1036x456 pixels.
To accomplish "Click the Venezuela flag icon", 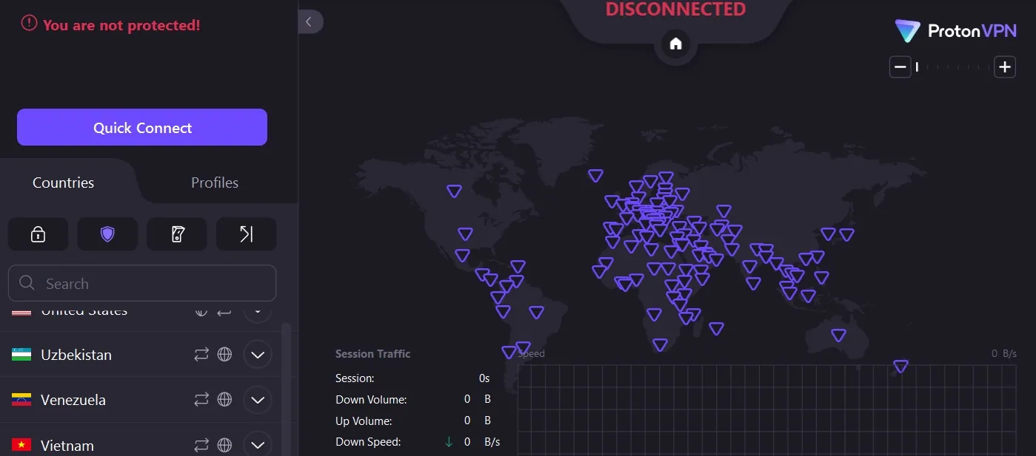I will pyautogui.click(x=21, y=400).
